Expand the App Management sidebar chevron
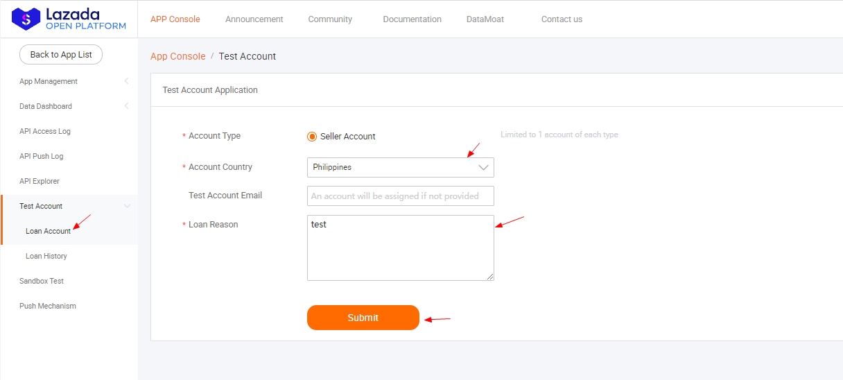Viewport: 843px width, 380px height. tap(127, 81)
